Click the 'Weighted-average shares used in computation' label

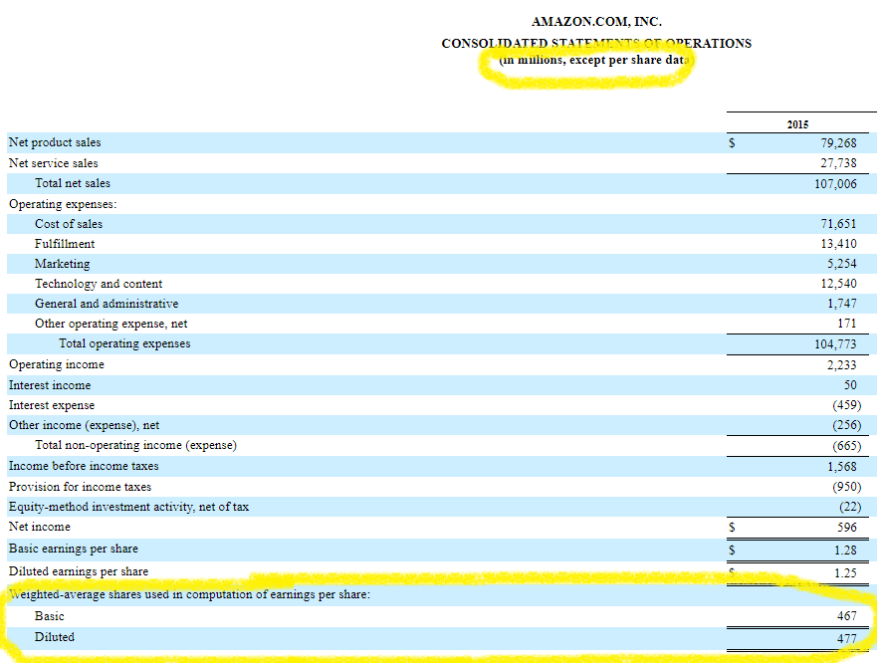click(189, 594)
